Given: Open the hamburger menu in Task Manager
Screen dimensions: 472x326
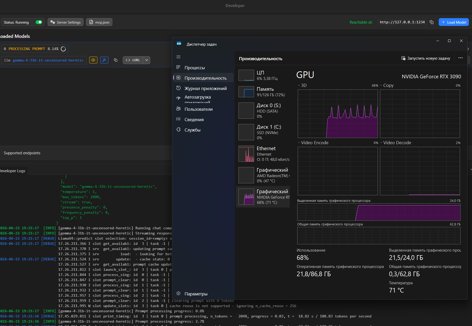Looking at the screenshot, I should (x=178, y=57).
